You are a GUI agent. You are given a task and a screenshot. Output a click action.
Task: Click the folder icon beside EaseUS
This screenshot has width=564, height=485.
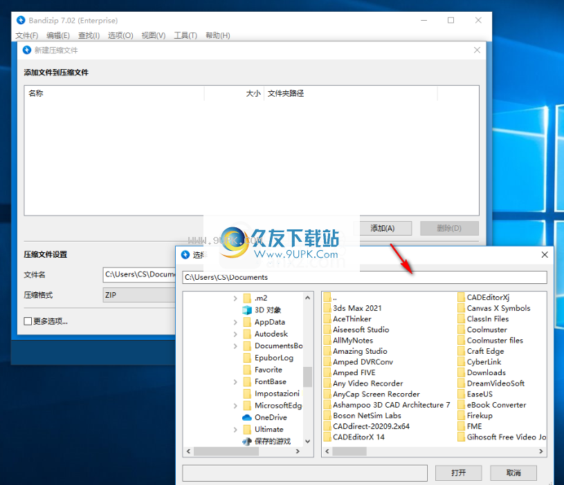point(461,394)
